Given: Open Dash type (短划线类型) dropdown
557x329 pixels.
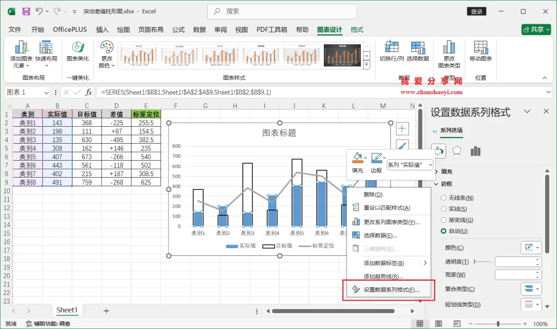Looking at the screenshot, I should pyautogui.click(x=531, y=304).
